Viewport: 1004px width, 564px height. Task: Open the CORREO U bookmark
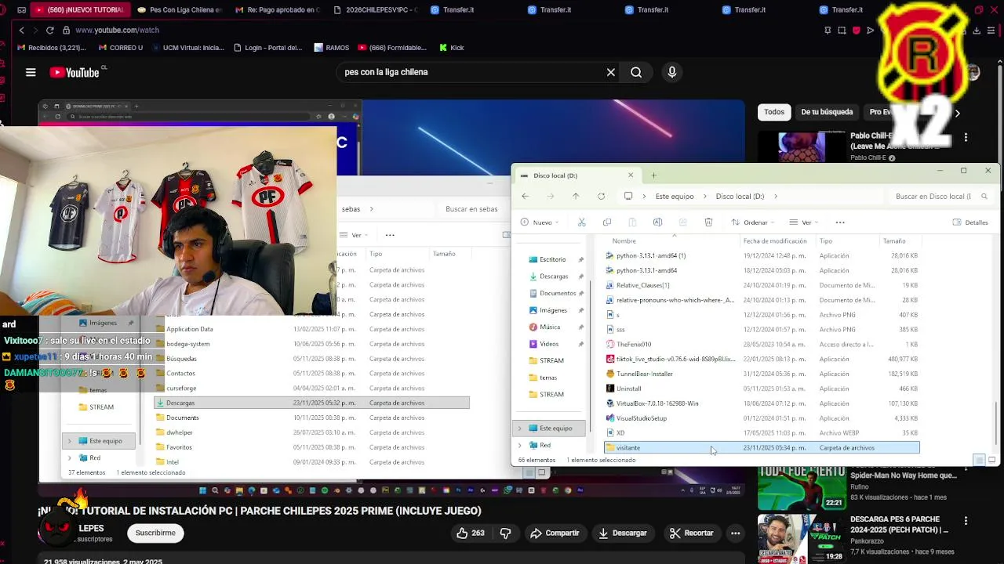tap(120, 48)
